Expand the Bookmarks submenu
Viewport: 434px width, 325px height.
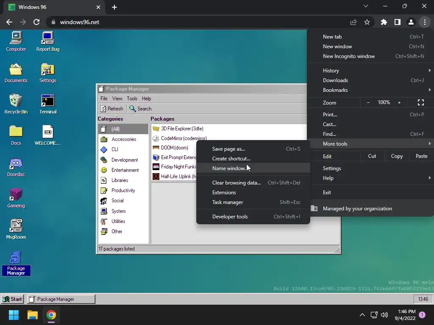[x=370, y=90]
